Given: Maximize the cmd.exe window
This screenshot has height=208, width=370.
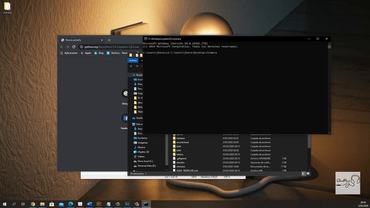Looking at the screenshot, I should click(318, 39).
